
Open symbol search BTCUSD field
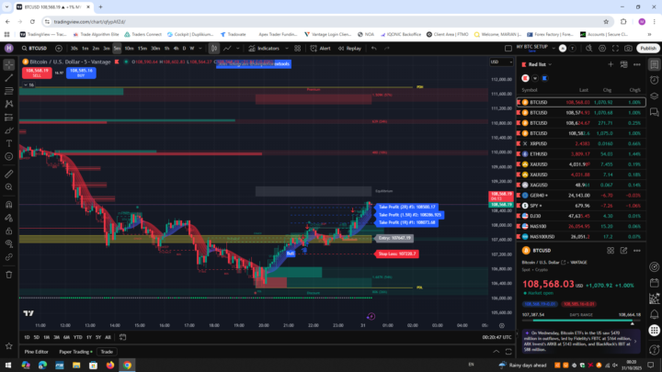(x=36, y=49)
